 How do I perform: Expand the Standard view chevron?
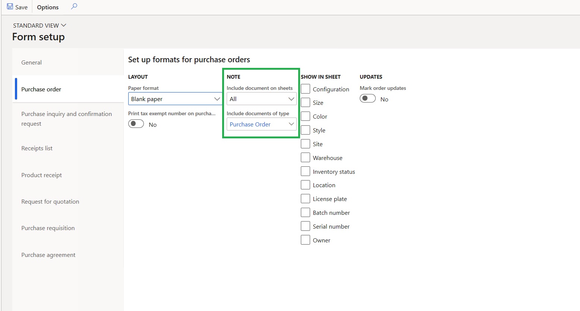coord(63,25)
